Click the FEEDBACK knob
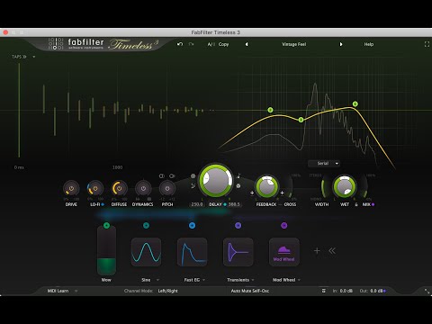This screenshot has height=324, width=432. [266, 186]
